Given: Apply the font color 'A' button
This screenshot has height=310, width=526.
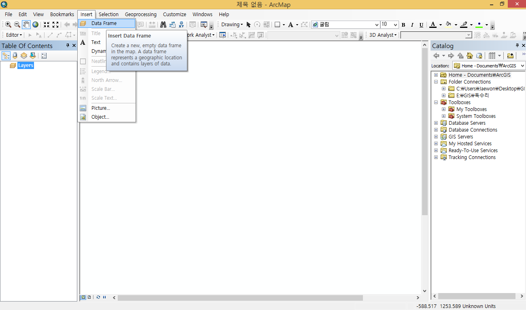Looking at the screenshot, I should pyautogui.click(x=433, y=25).
